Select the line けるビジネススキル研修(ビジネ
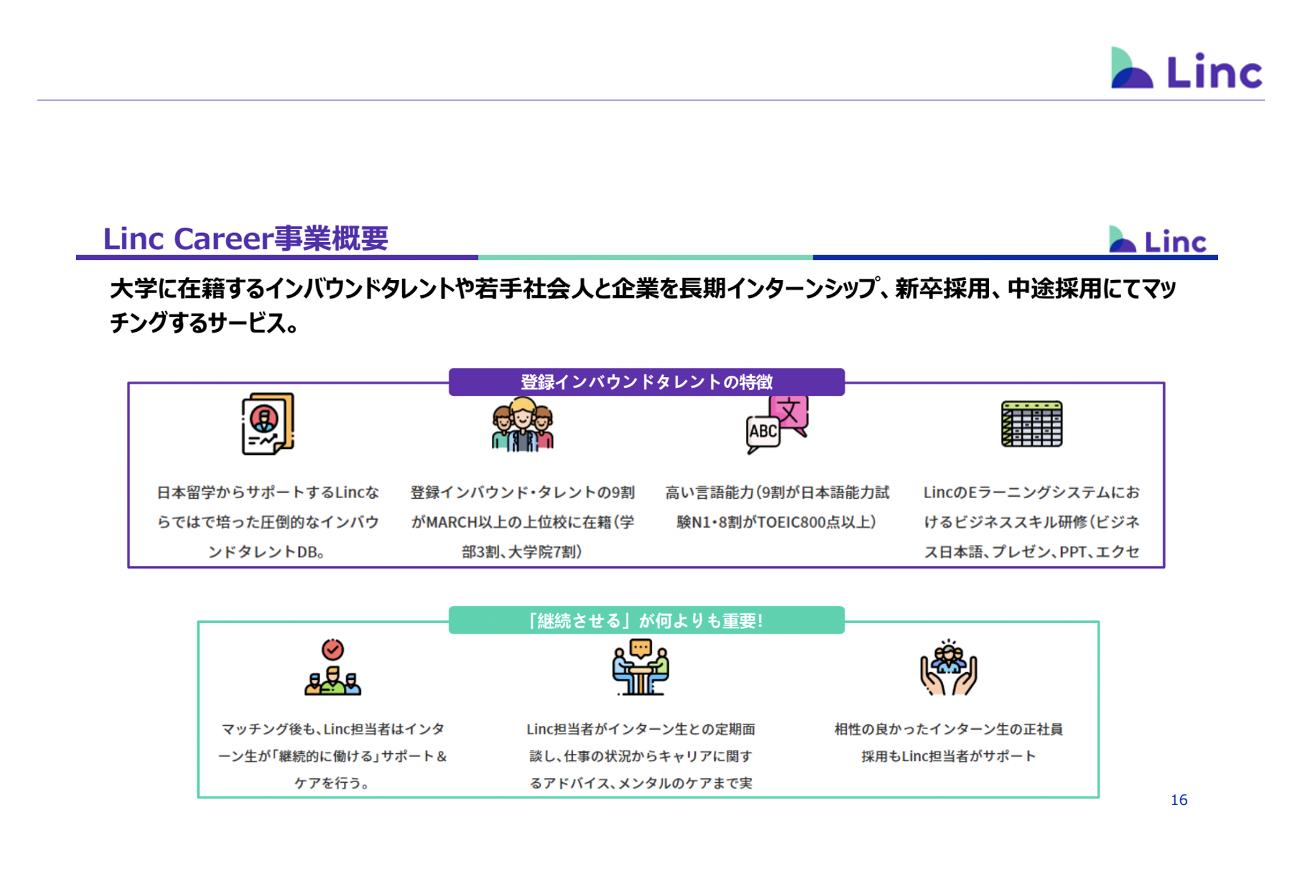The width and height of the screenshot is (1298, 894). [x=1031, y=522]
